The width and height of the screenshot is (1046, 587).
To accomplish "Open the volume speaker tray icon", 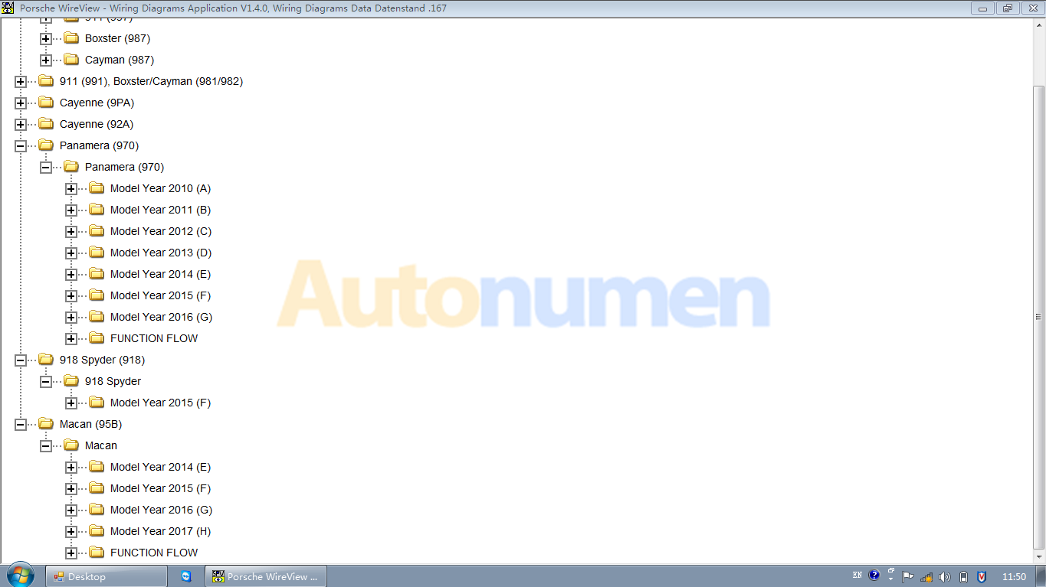I will click(945, 577).
